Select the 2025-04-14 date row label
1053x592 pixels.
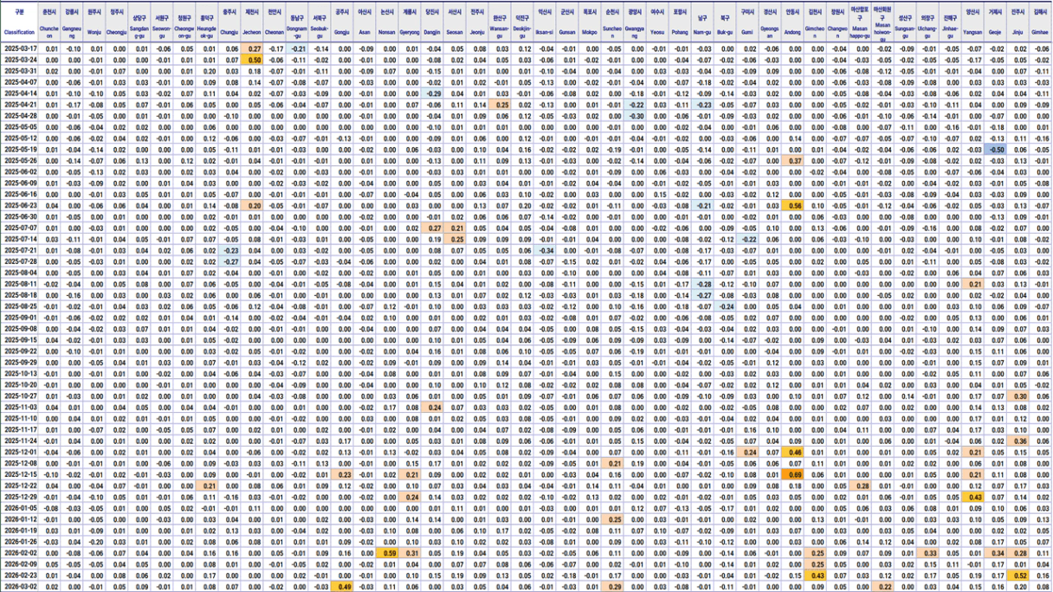[20, 93]
